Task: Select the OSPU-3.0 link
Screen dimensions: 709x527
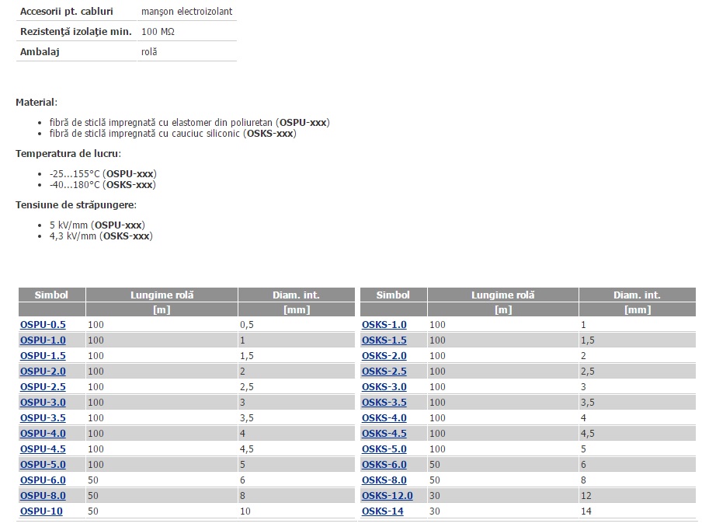Action: tap(43, 403)
